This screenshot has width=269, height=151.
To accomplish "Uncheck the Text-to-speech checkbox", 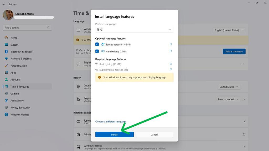I will [x=97, y=44].
